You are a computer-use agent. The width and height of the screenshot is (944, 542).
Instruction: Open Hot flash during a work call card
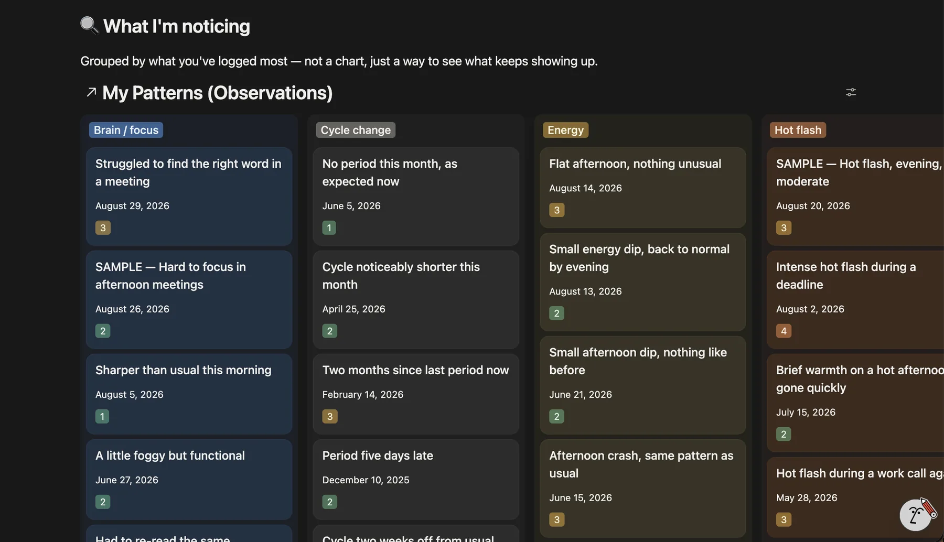coord(855,497)
